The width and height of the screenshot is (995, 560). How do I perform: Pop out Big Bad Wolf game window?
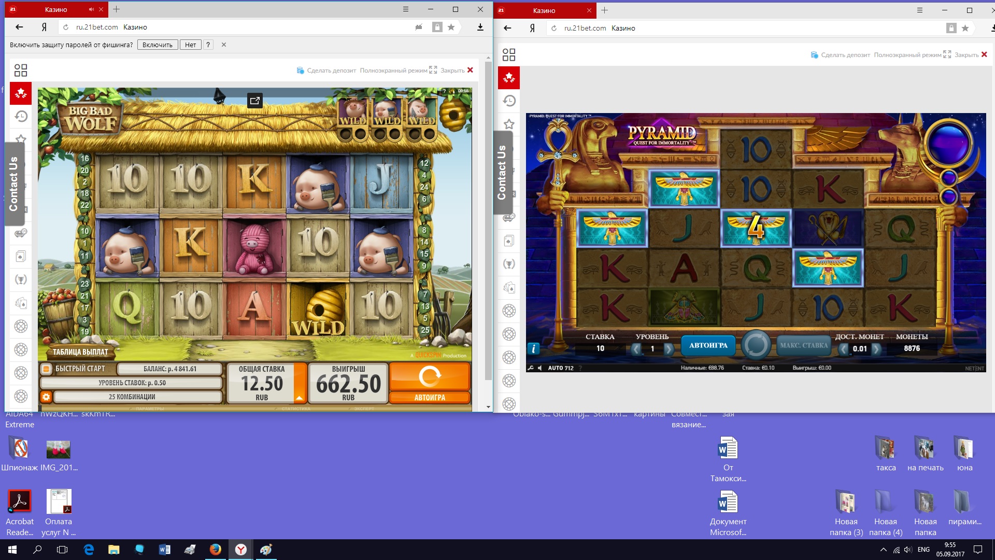pos(254,101)
